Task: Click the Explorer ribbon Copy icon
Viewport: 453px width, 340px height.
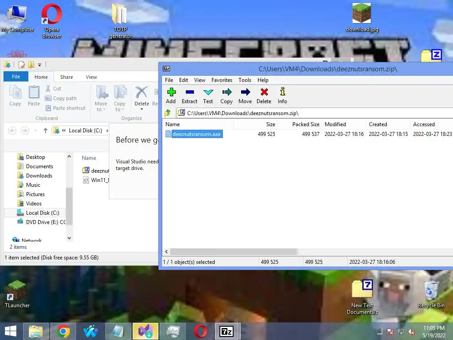Action: tap(15, 96)
